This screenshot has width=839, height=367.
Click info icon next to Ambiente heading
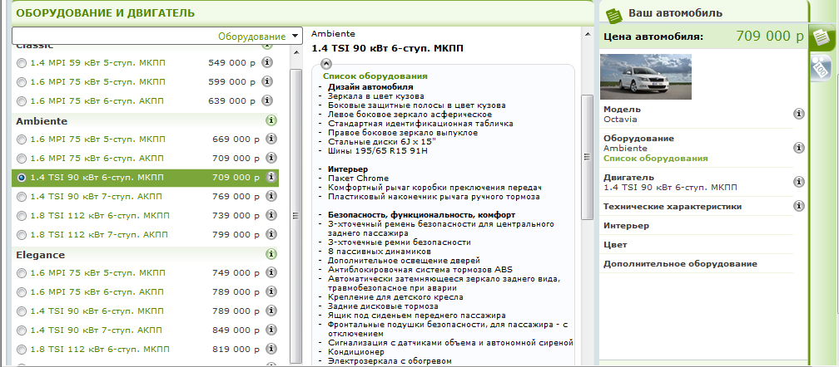click(x=271, y=120)
